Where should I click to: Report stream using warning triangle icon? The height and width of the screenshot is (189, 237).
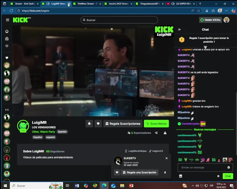point(165,133)
